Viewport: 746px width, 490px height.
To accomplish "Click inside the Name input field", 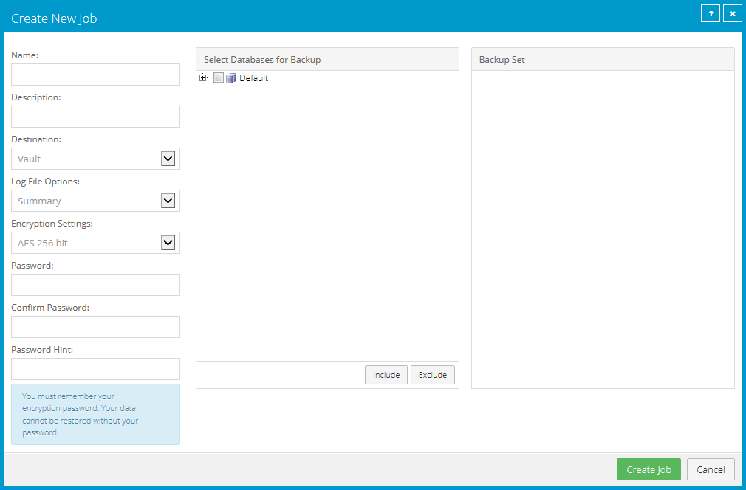I will pyautogui.click(x=95, y=74).
